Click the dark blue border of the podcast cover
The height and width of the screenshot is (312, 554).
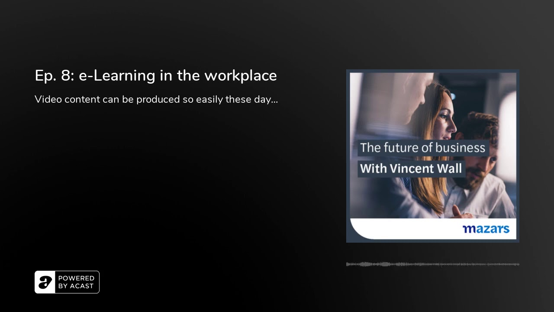pos(348,156)
